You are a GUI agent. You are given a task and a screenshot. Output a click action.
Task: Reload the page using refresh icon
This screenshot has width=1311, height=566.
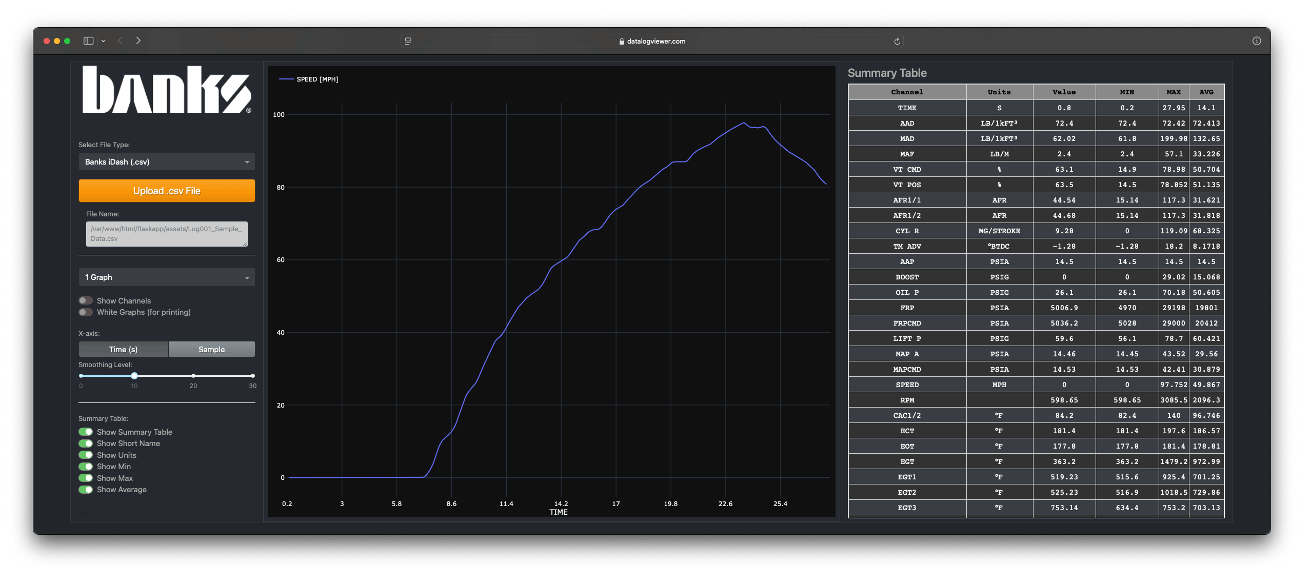click(897, 42)
